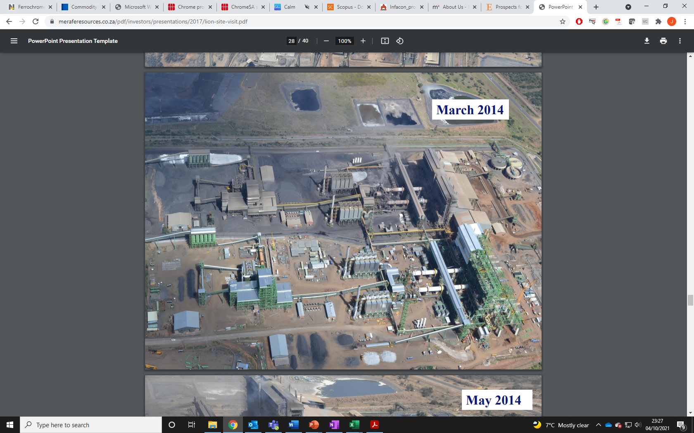The width and height of the screenshot is (694, 433).
Task: Click the browser Back button
Action: [x=9, y=21]
